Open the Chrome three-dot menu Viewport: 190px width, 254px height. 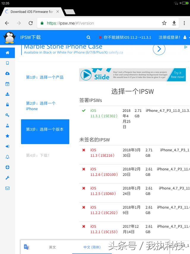[184, 23]
